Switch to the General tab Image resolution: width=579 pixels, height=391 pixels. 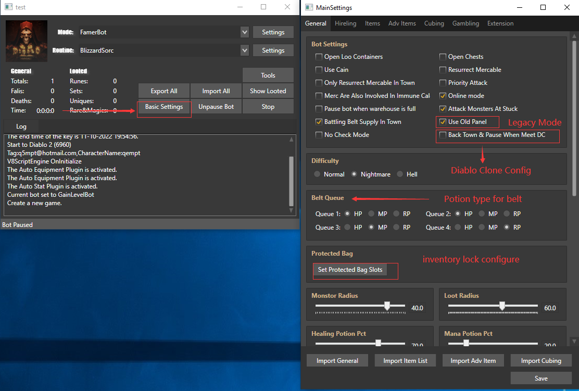(x=316, y=23)
